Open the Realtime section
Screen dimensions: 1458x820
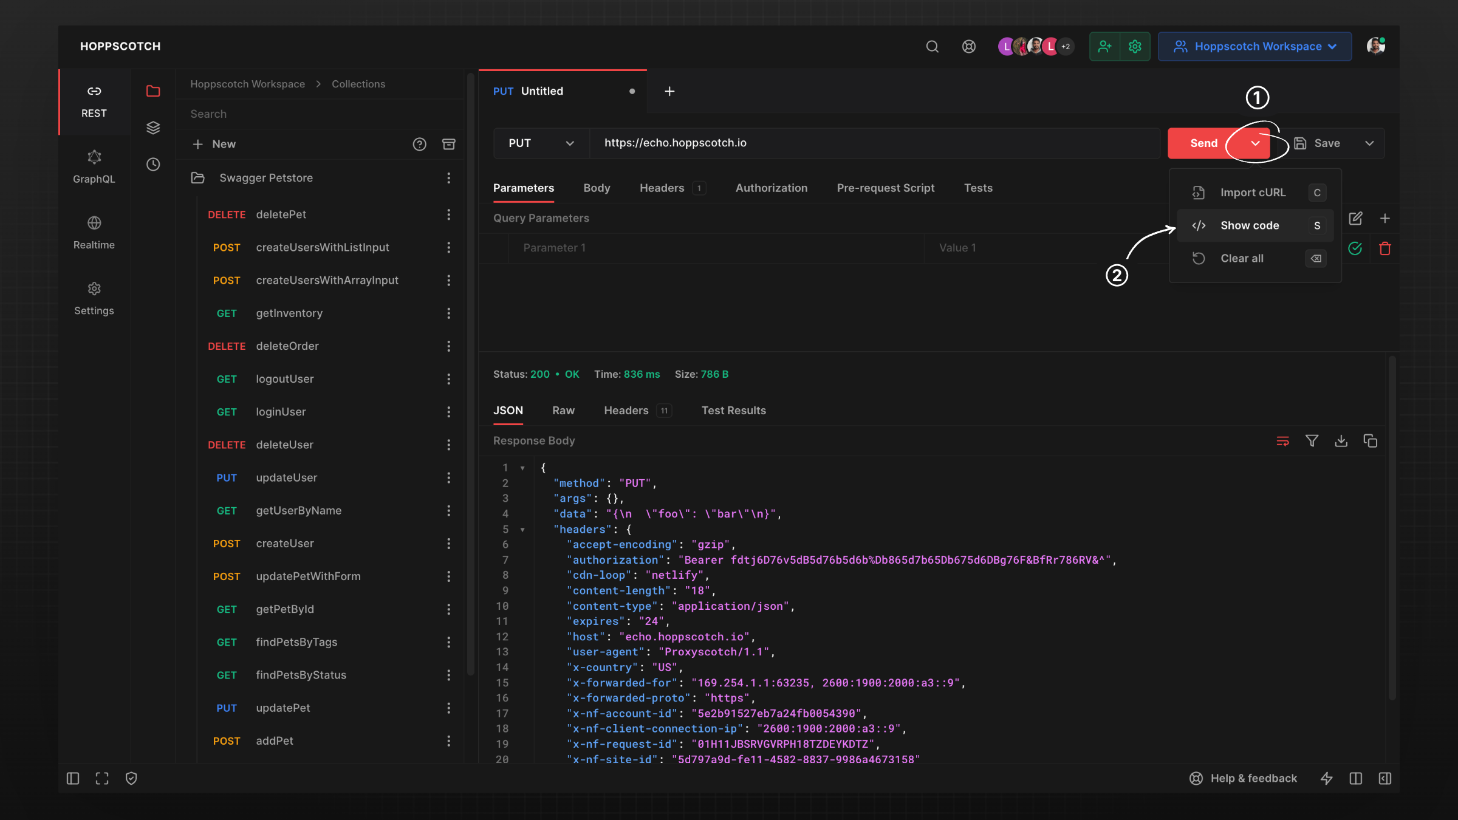pyautogui.click(x=94, y=232)
